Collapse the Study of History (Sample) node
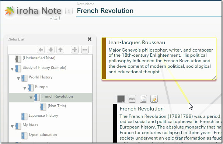 pyautogui.click(x=12, y=69)
